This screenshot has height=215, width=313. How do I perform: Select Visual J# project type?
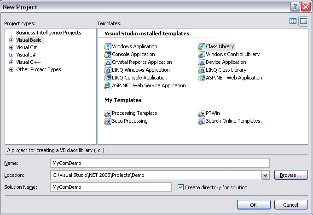pyautogui.click(x=26, y=55)
